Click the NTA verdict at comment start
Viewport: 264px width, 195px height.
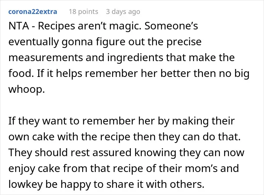(19, 26)
